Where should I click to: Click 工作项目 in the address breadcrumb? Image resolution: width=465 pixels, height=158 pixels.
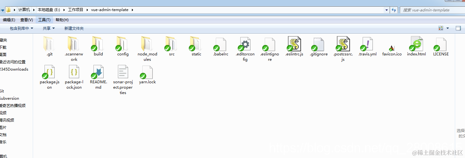point(76,10)
